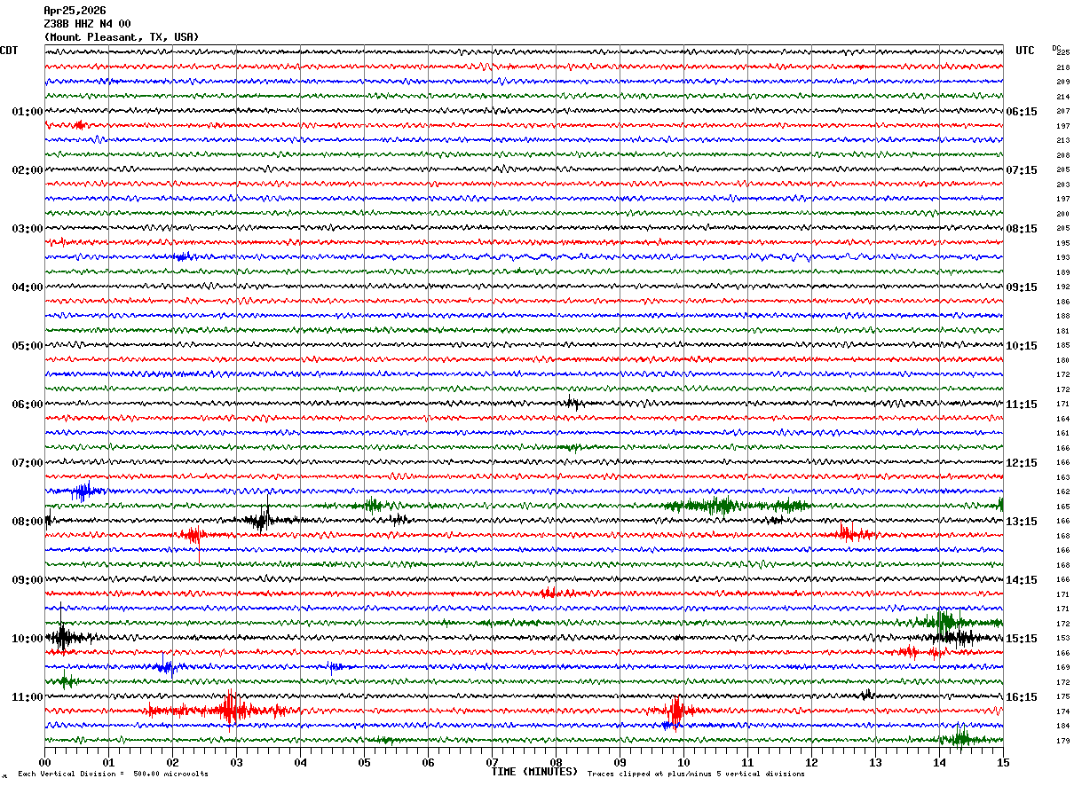Click the 09:15 UTC time label
This screenshot has height=786, width=1074.
click(1022, 287)
